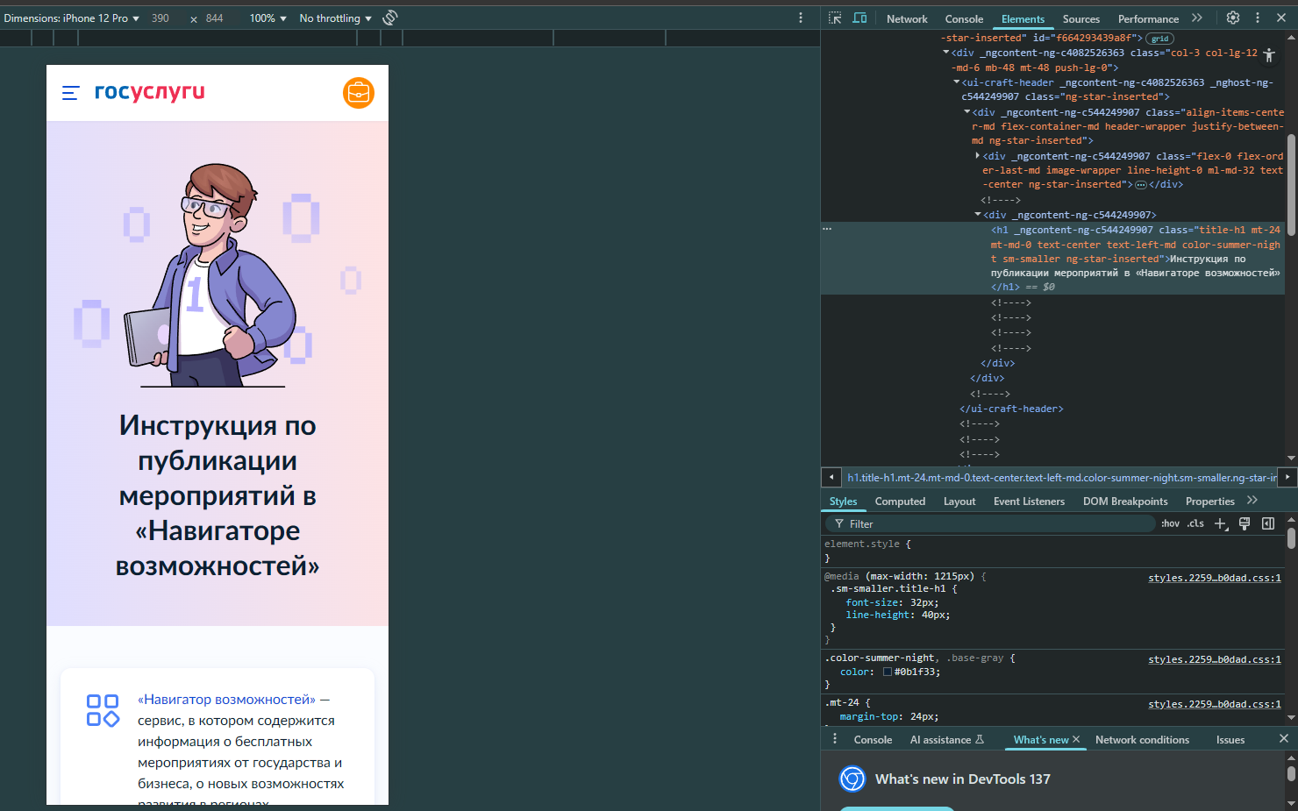Click the grid badge in DOM tree
The height and width of the screenshot is (811, 1298).
1159,39
